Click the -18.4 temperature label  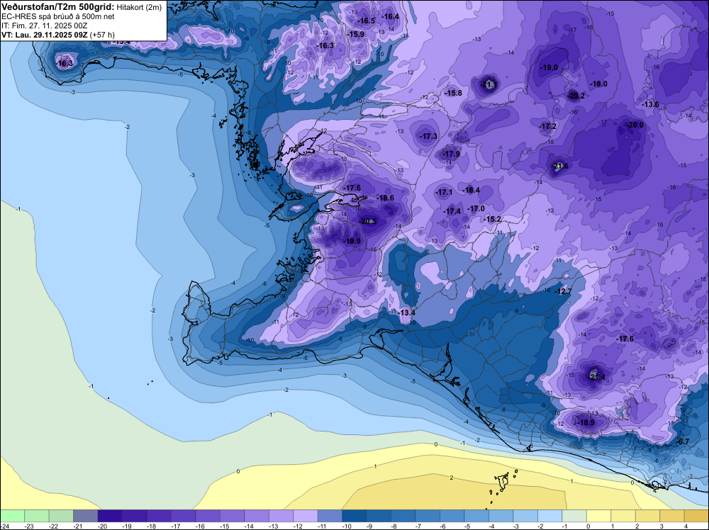point(471,190)
